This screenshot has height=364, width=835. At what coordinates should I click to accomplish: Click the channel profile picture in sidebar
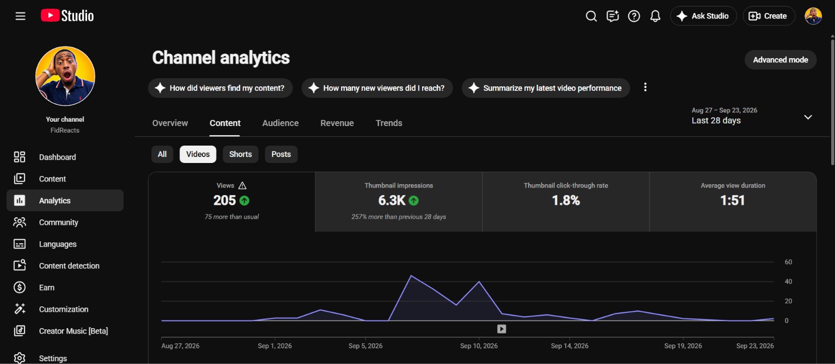click(65, 76)
